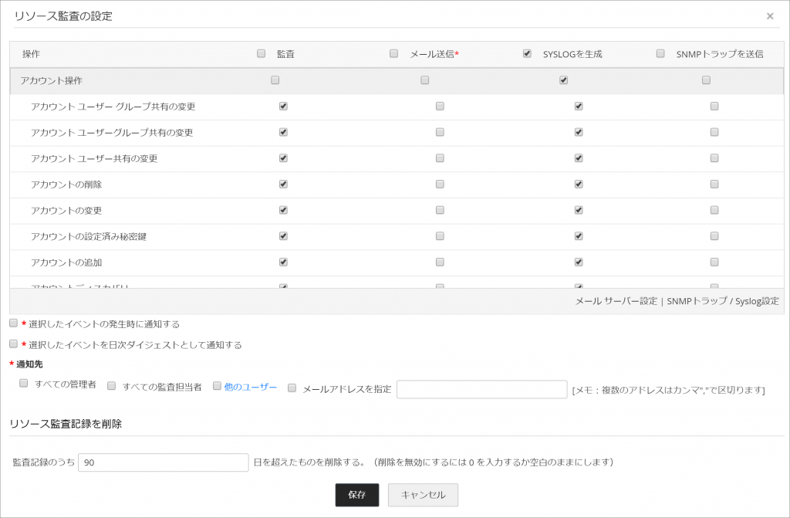Check メール送信 for アカウントの設定済み秘密鍵
The width and height of the screenshot is (790, 518).
(x=440, y=236)
